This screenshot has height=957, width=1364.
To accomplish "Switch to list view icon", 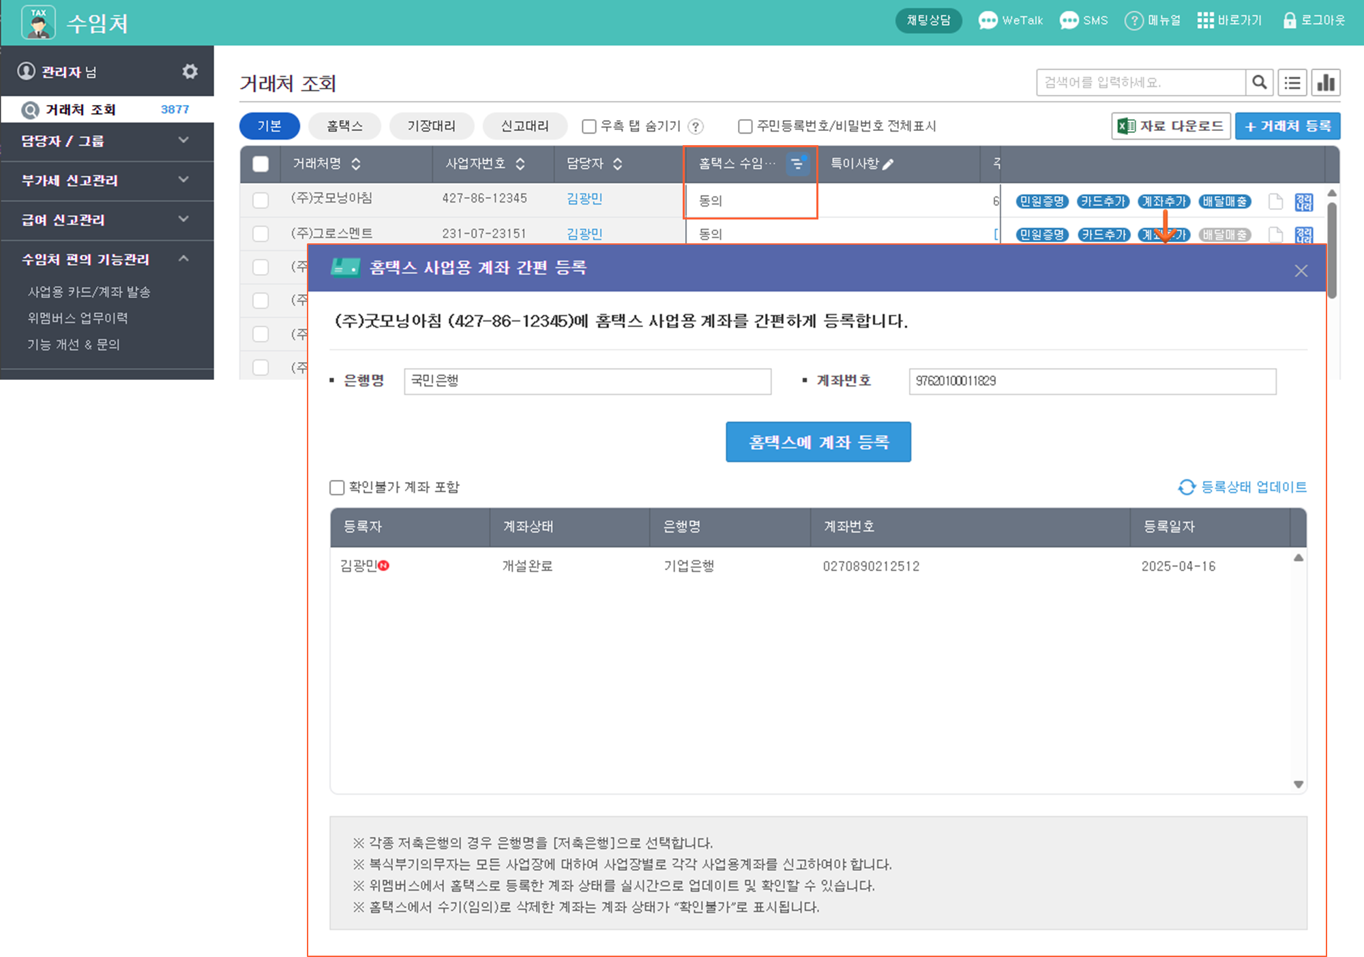I will tap(1292, 83).
